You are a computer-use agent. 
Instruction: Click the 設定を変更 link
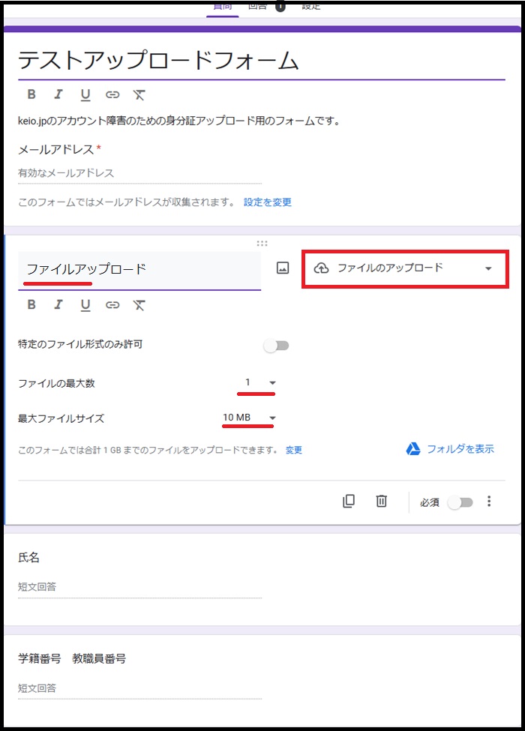point(268,202)
